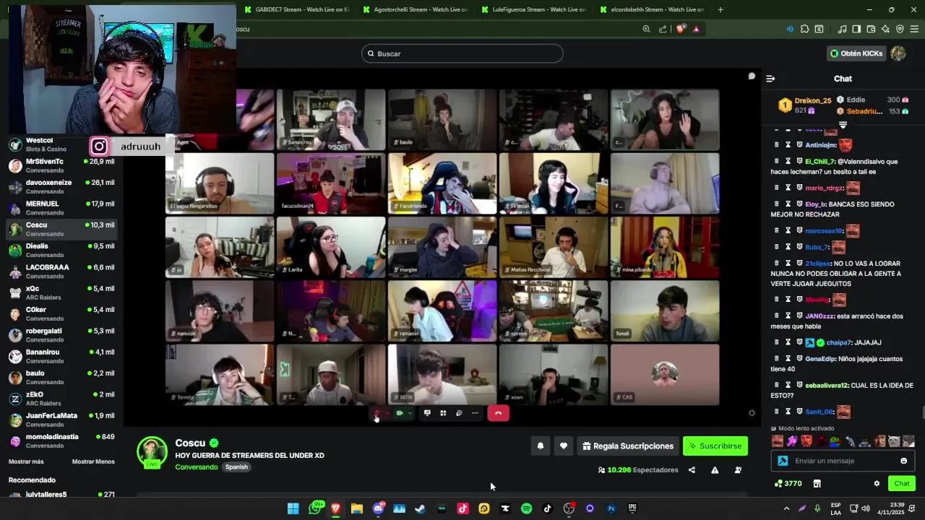Open the JuanFerLaMata channel in the sidebar
The width and height of the screenshot is (925, 520).
coord(61,420)
